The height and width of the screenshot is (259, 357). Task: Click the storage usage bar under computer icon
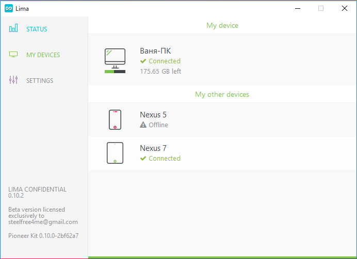click(115, 72)
